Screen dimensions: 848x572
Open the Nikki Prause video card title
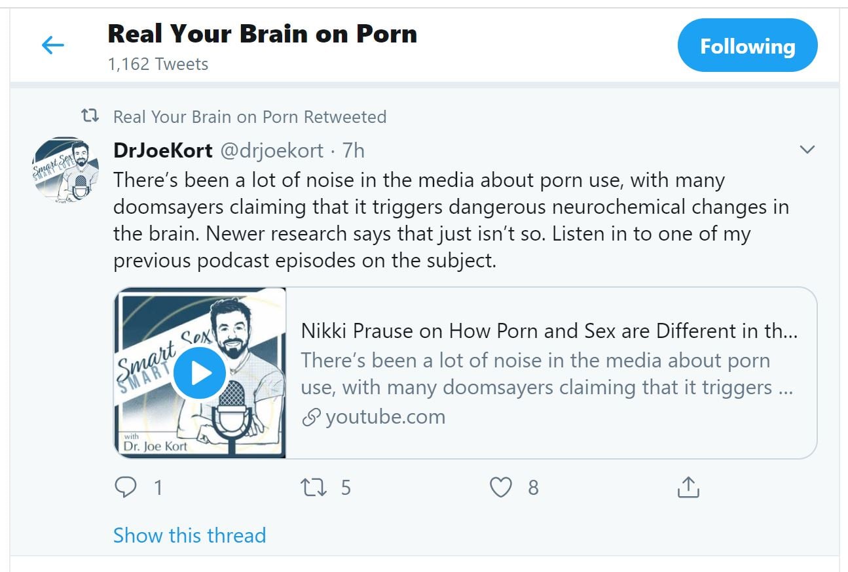click(549, 331)
